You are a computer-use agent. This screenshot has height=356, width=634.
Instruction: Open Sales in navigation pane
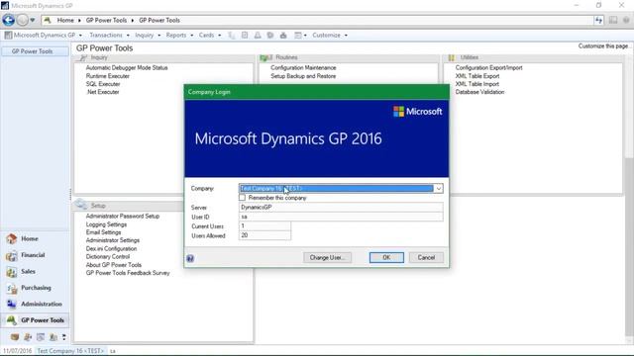(x=36, y=271)
